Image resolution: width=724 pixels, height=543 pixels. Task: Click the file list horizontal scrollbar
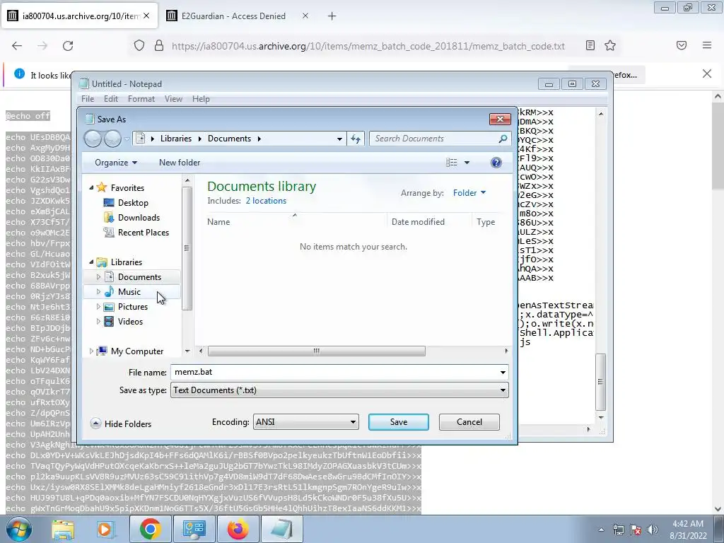[316, 351]
